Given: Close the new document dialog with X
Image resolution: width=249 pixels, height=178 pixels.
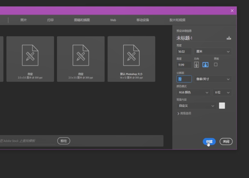Looking at the screenshot, I should [x=232, y=11].
